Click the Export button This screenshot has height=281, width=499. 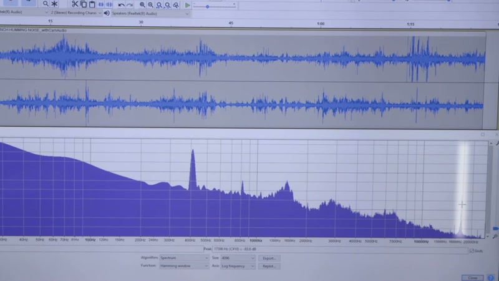click(x=269, y=259)
